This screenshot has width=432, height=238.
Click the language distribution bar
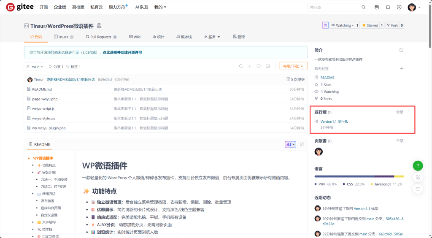tap(359, 176)
